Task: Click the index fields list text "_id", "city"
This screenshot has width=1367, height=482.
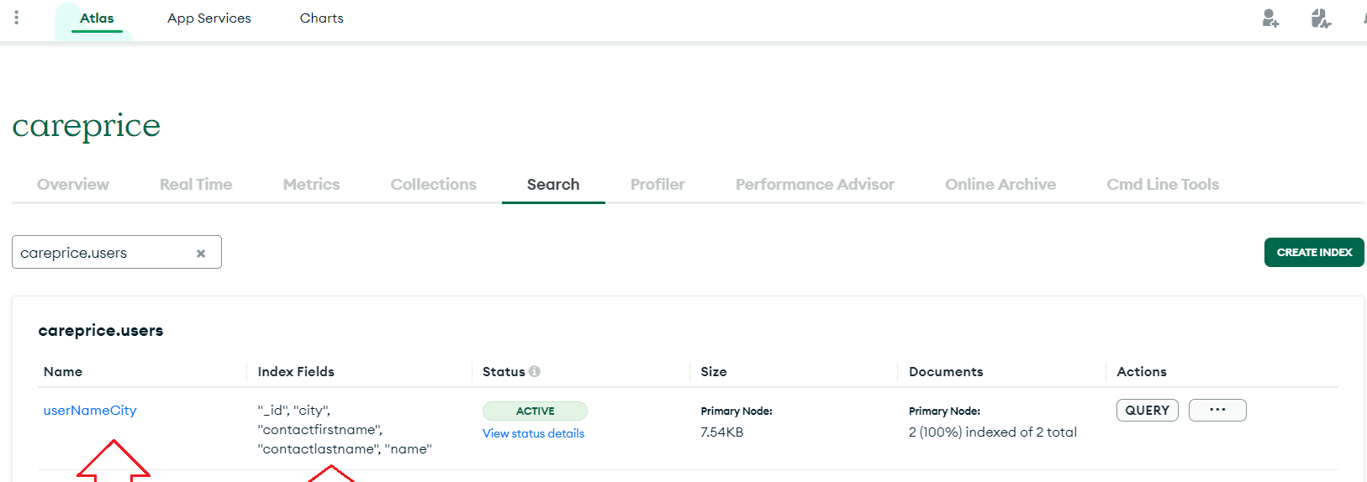Action: click(294, 411)
